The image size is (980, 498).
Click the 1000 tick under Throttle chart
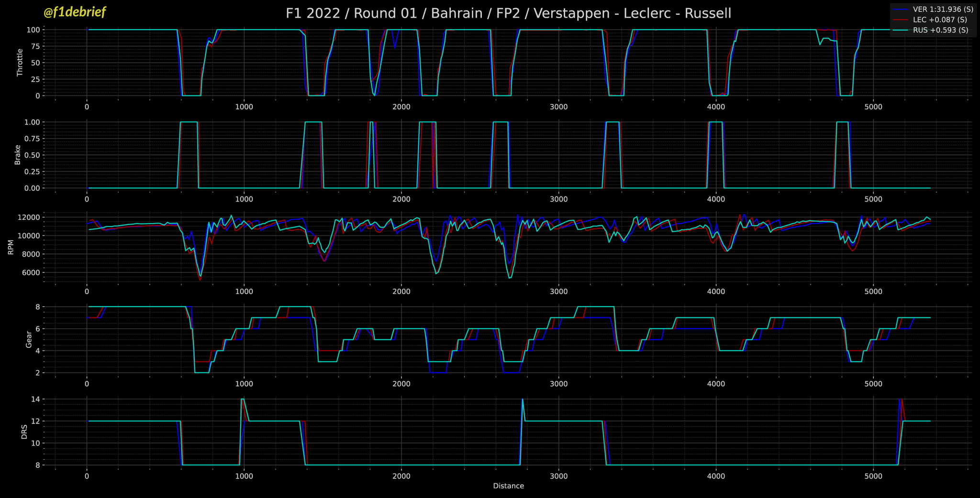click(244, 107)
